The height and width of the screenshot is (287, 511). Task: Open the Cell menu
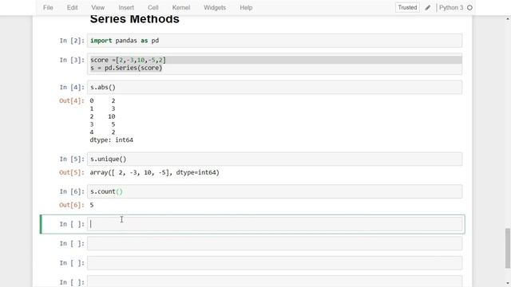[x=153, y=7]
